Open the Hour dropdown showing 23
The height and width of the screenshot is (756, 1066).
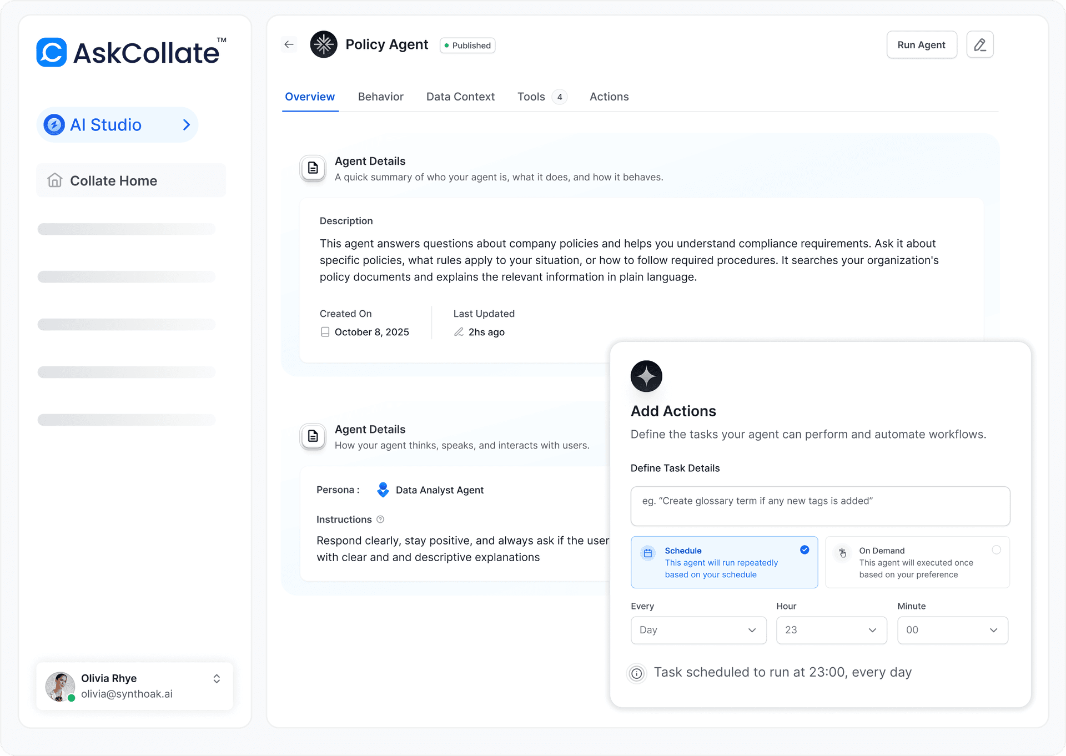831,630
